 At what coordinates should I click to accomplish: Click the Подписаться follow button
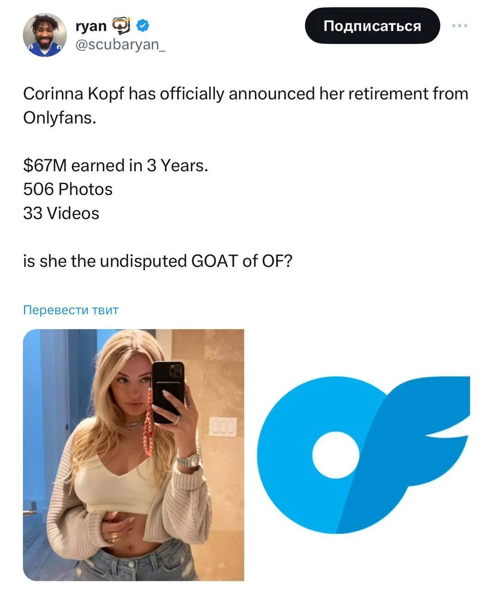372,26
